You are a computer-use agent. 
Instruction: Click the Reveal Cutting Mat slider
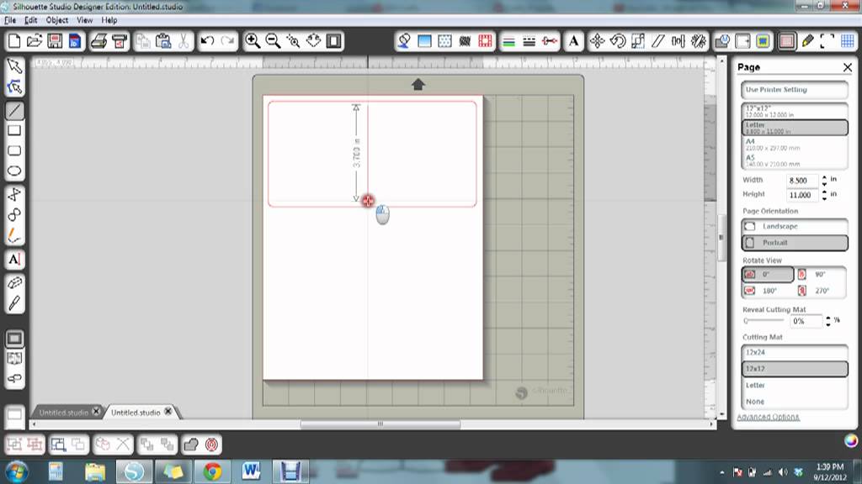coord(764,320)
